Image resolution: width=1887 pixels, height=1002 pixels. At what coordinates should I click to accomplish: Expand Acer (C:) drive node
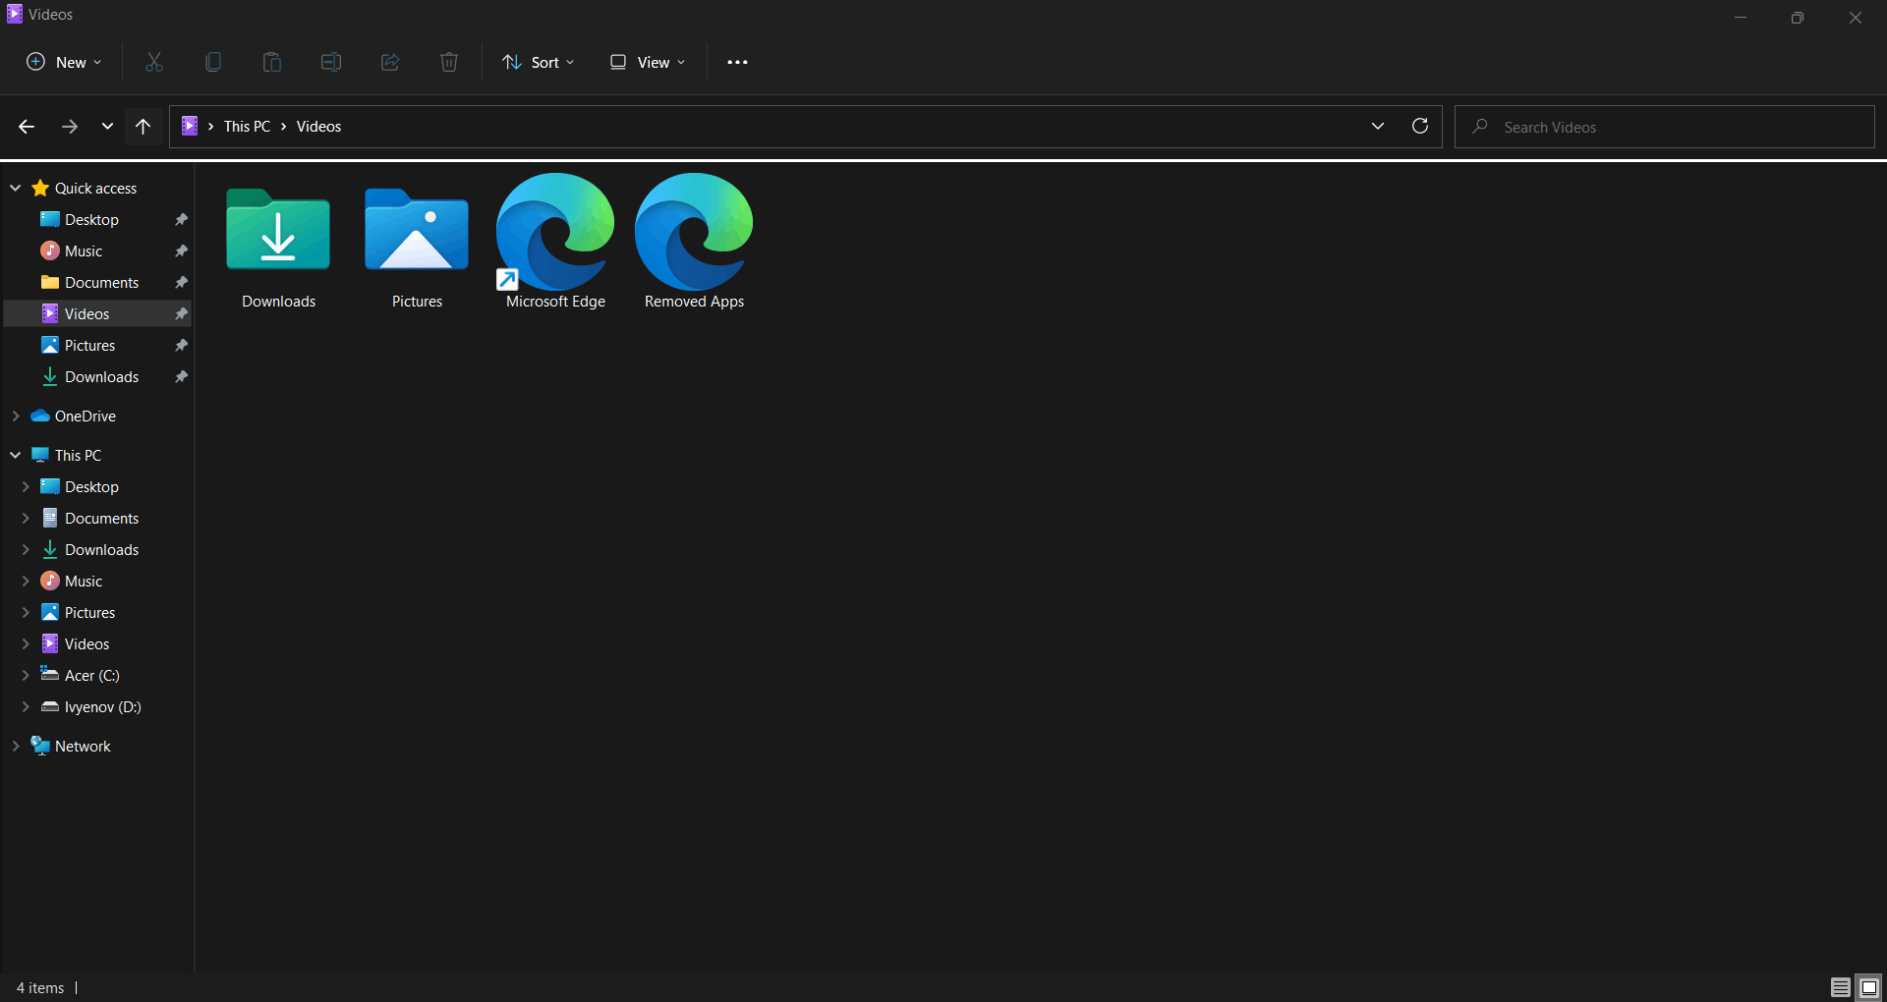(26, 675)
